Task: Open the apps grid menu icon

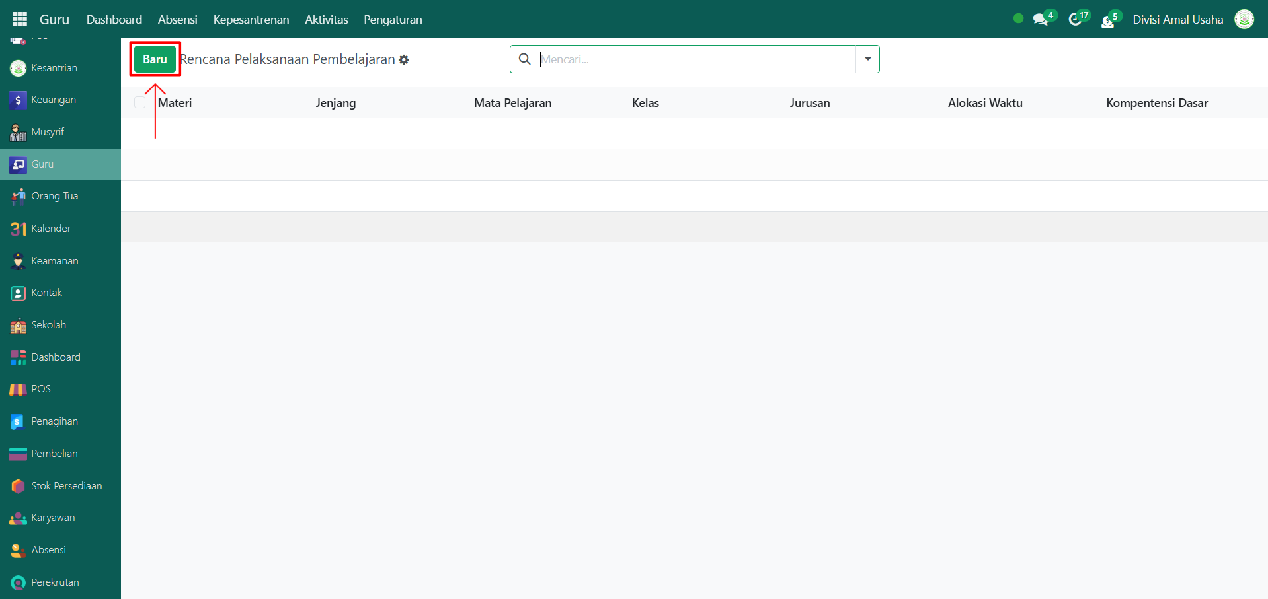Action: point(20,19)
